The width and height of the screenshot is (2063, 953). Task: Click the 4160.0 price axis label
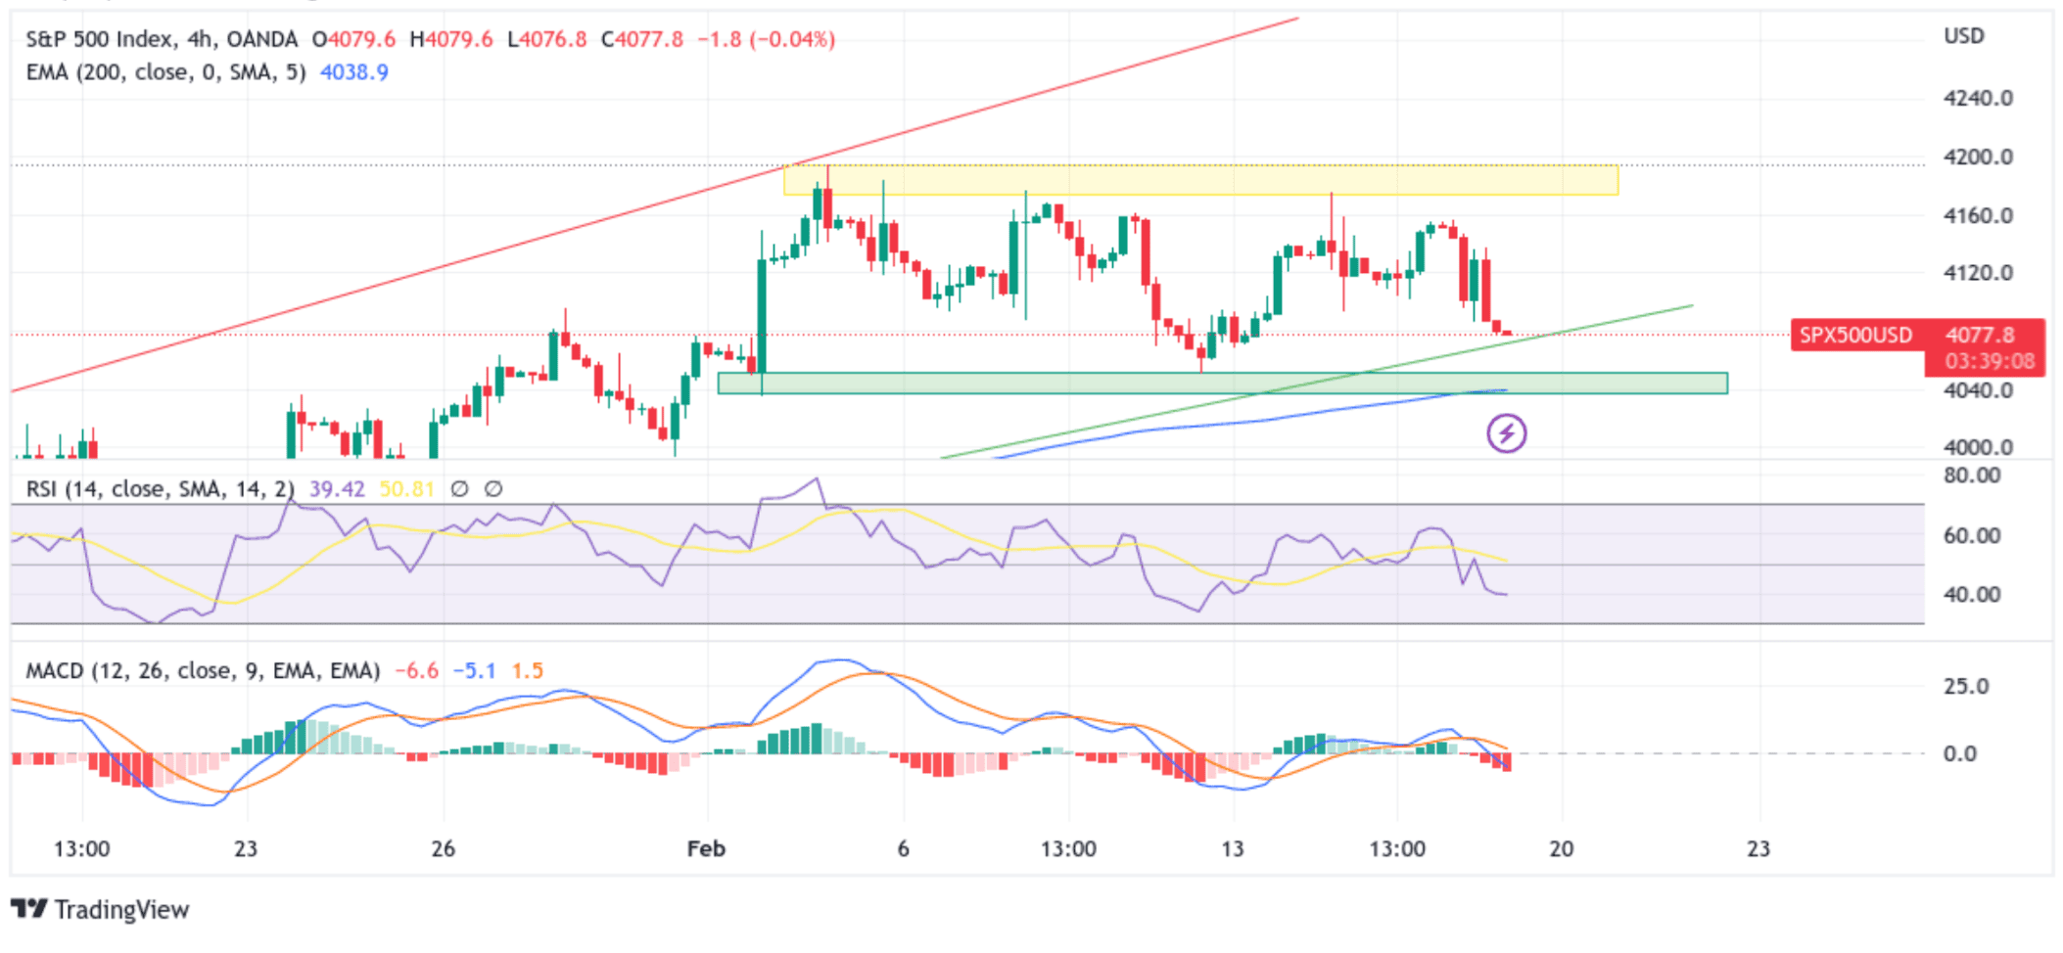[x=1978, y=215]
